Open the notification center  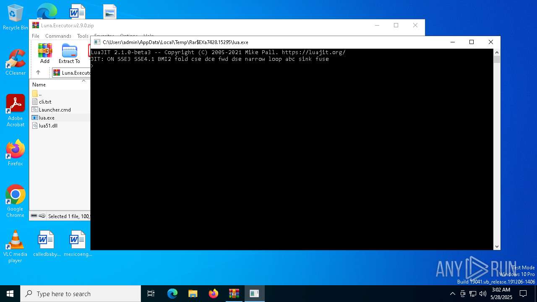tap(523, 294)
